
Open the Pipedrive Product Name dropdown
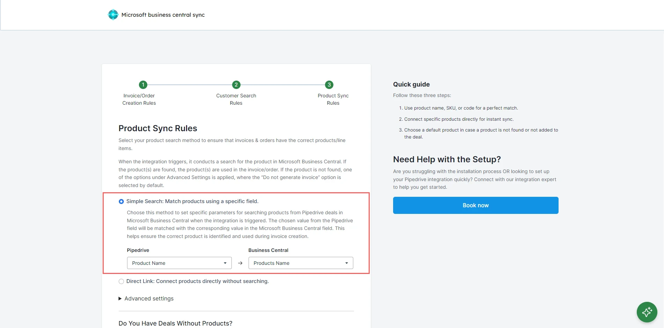point(179,263)
